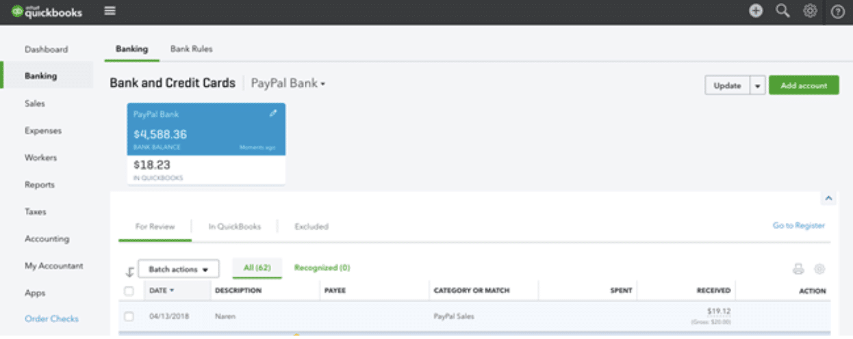Open Workers in the sidebar
The height and width of the screenshot is (339, 853).
coord(40,157)
